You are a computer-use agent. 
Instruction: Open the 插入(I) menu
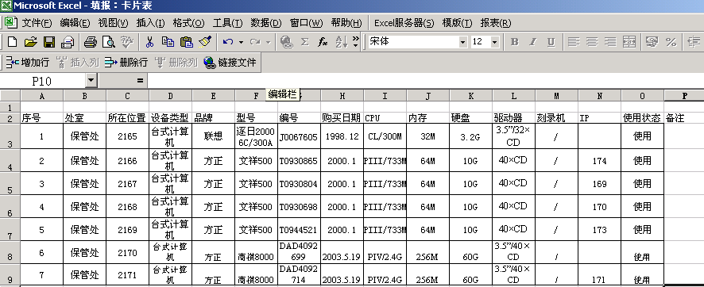pyautogui.click(x=150, y=23)
